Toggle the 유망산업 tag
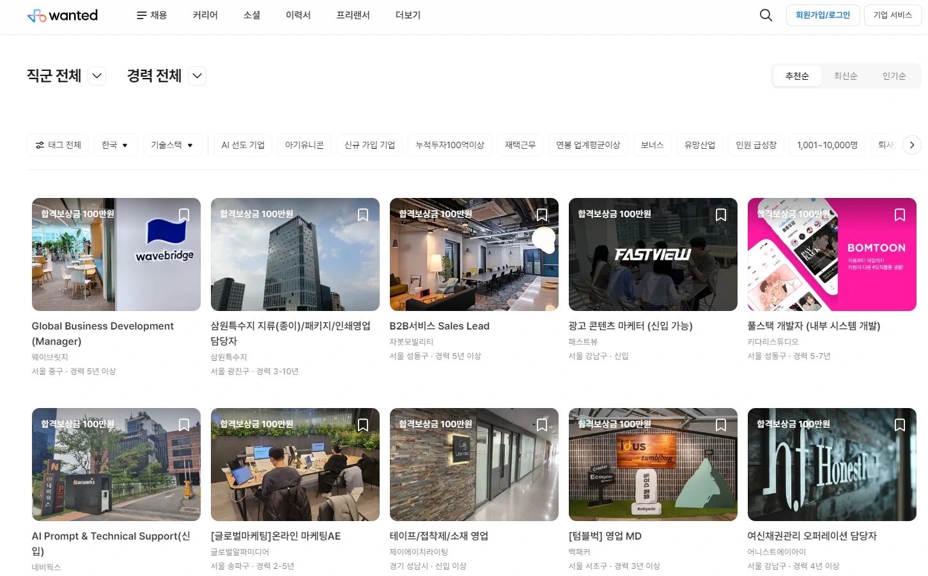The image size is (928, 576). click(700, 145)
